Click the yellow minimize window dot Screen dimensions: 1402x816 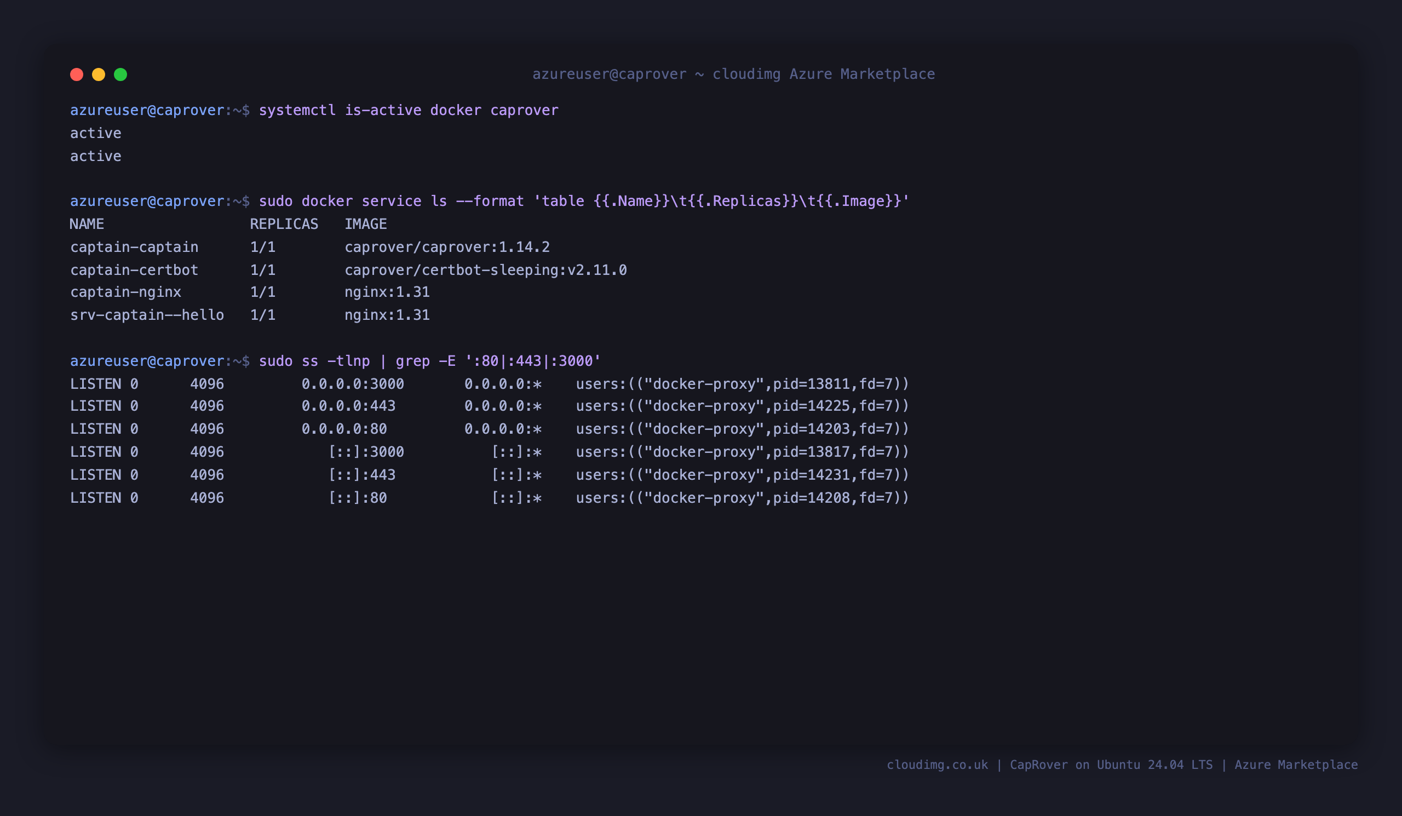(99, 74)
